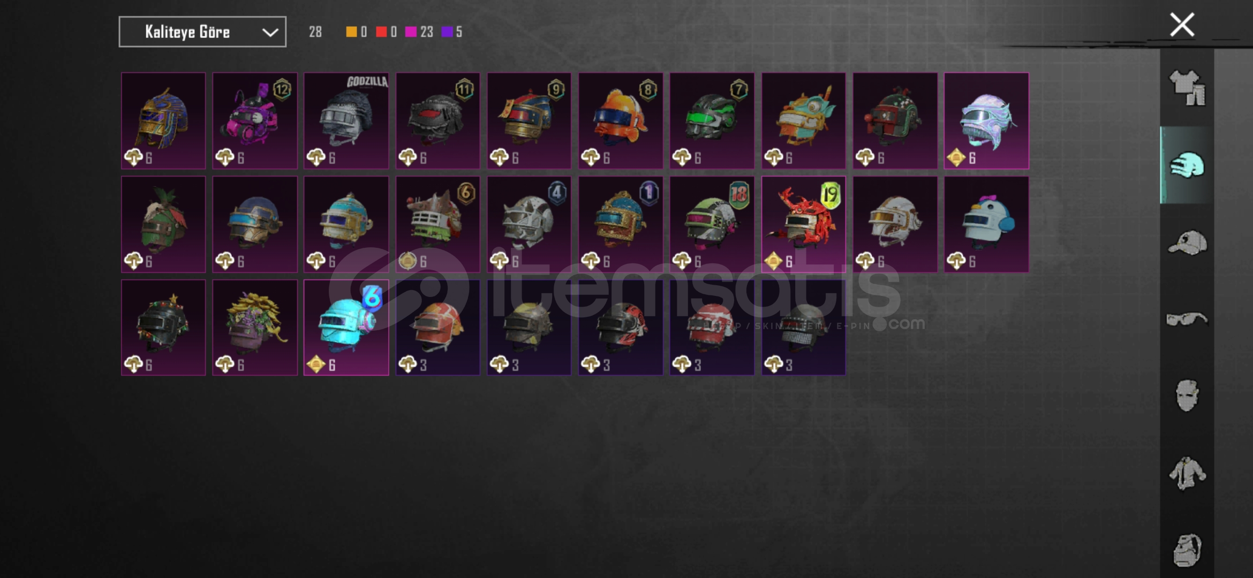Click the orange rarity color counter
This screenshot has height=578, width=1253.
pos(357,32)
